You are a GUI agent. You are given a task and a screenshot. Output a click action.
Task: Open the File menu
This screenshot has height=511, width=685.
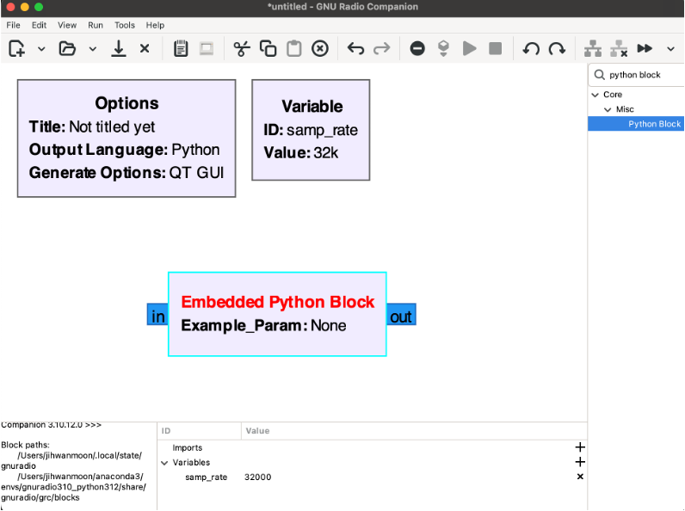(13, 25)
